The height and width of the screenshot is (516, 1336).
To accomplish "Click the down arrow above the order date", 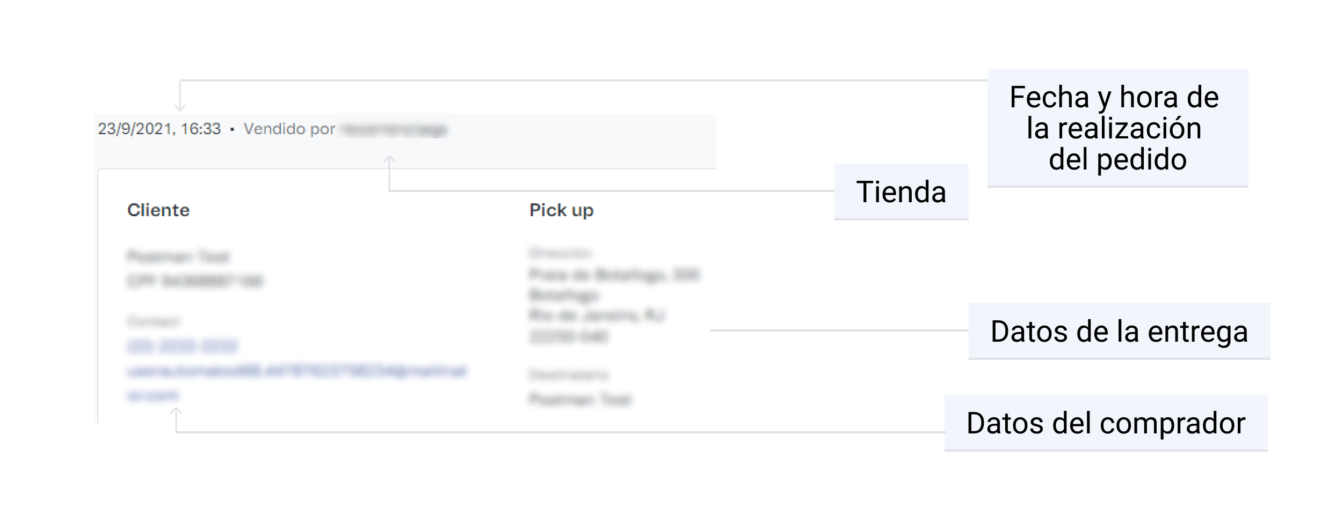I will (180, 104).
